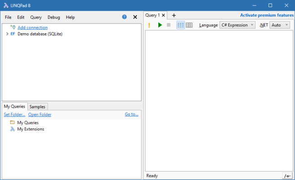295x180 pixels.
Task: Switch results to rich text view
Action: [x=181, y=25]
